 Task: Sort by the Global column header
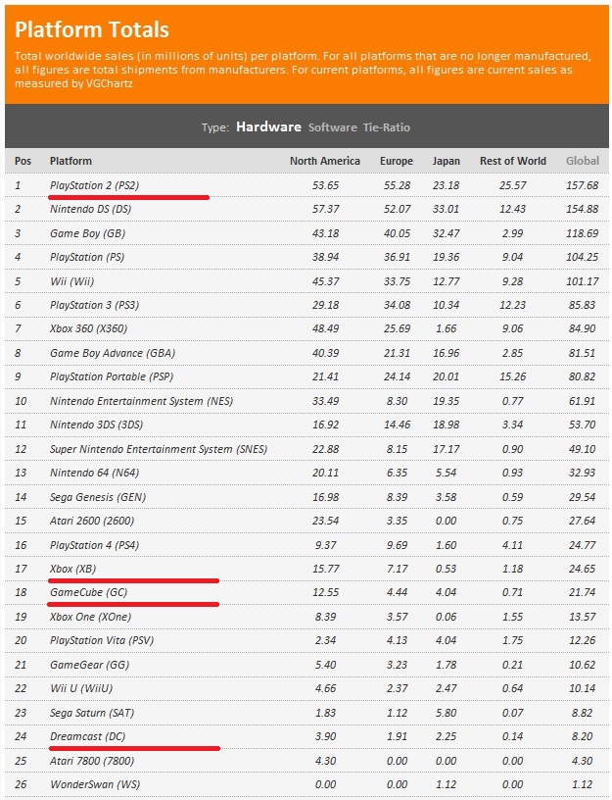[x=583, y=161]
